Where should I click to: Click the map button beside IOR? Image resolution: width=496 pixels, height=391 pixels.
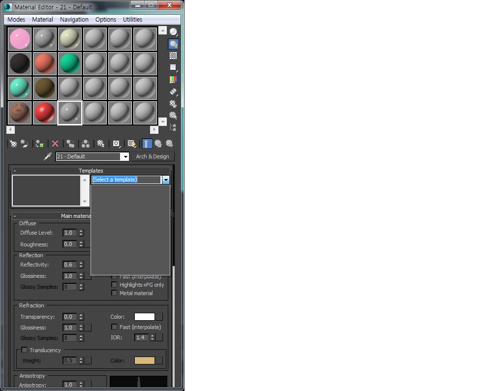pyautogui.click(x=159, y=337)
